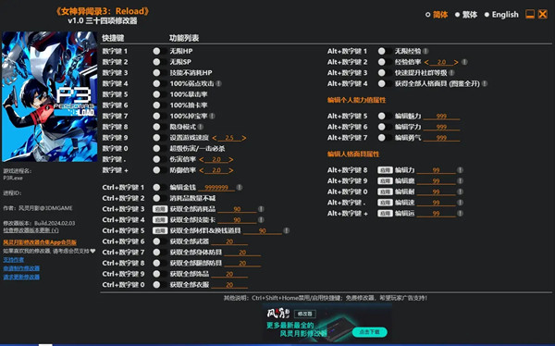Open the info icon beside 无限经验
This screenshot has height=346, width=555.
(425, 51)
